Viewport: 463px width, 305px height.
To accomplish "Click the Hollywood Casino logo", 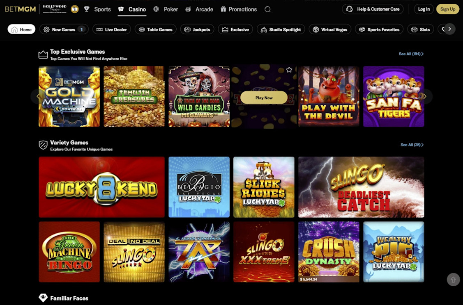I will tap(55, 9).
